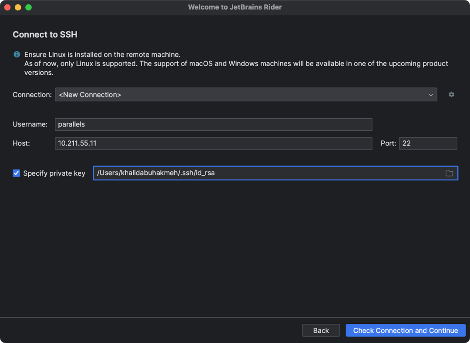Viewport: 470px width, 343px height.
Task: Open SSH configurations via gear icon
Action: [451, 95]
